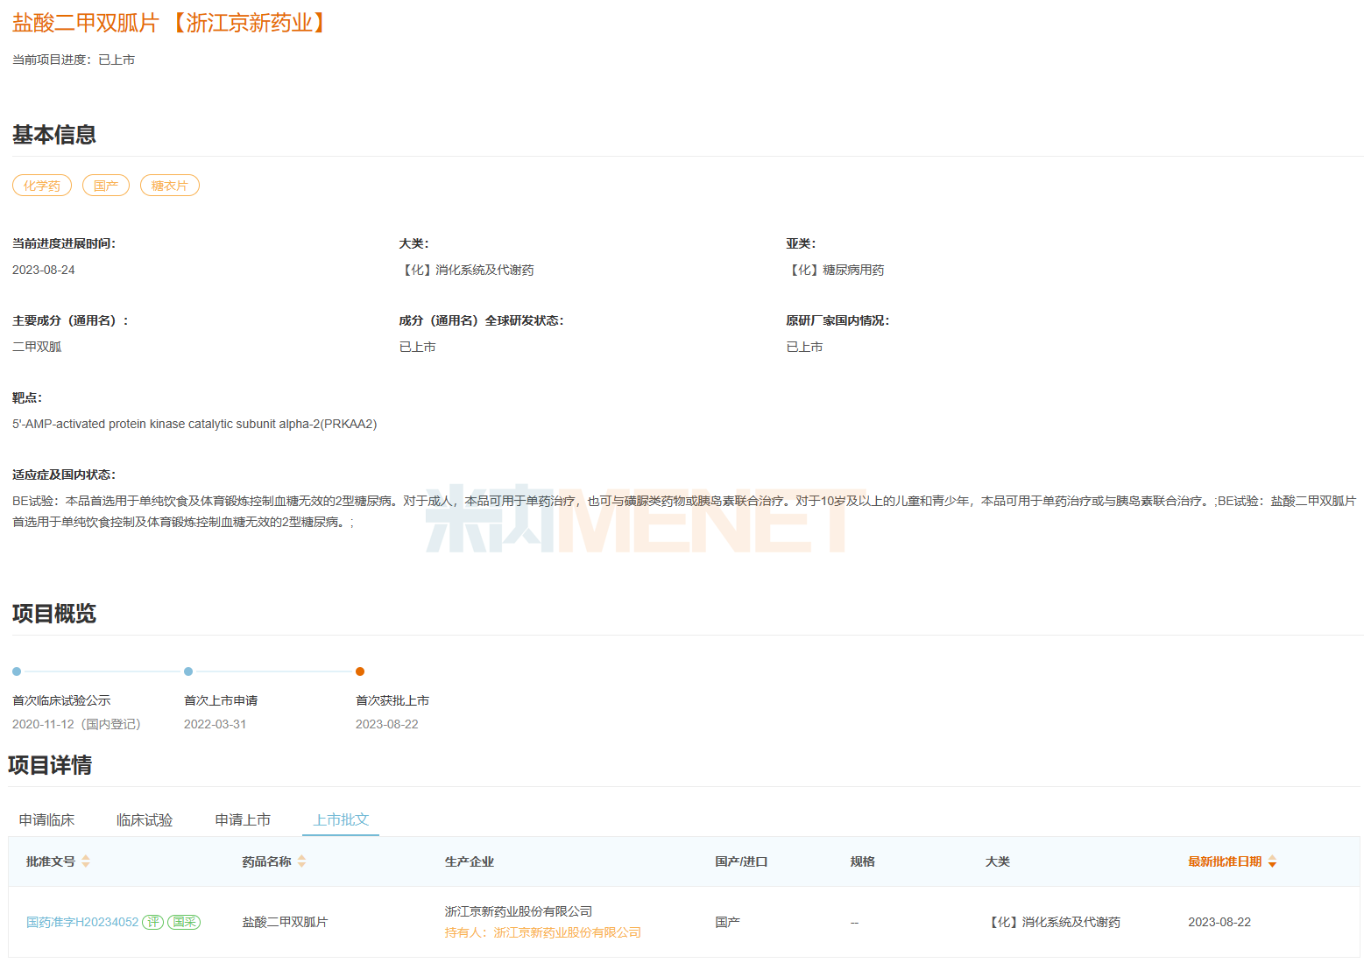The height and width of the screenshot is (963, 1364).
Task: Click date value 2023-08-24
Action: [x=44, y=270]
